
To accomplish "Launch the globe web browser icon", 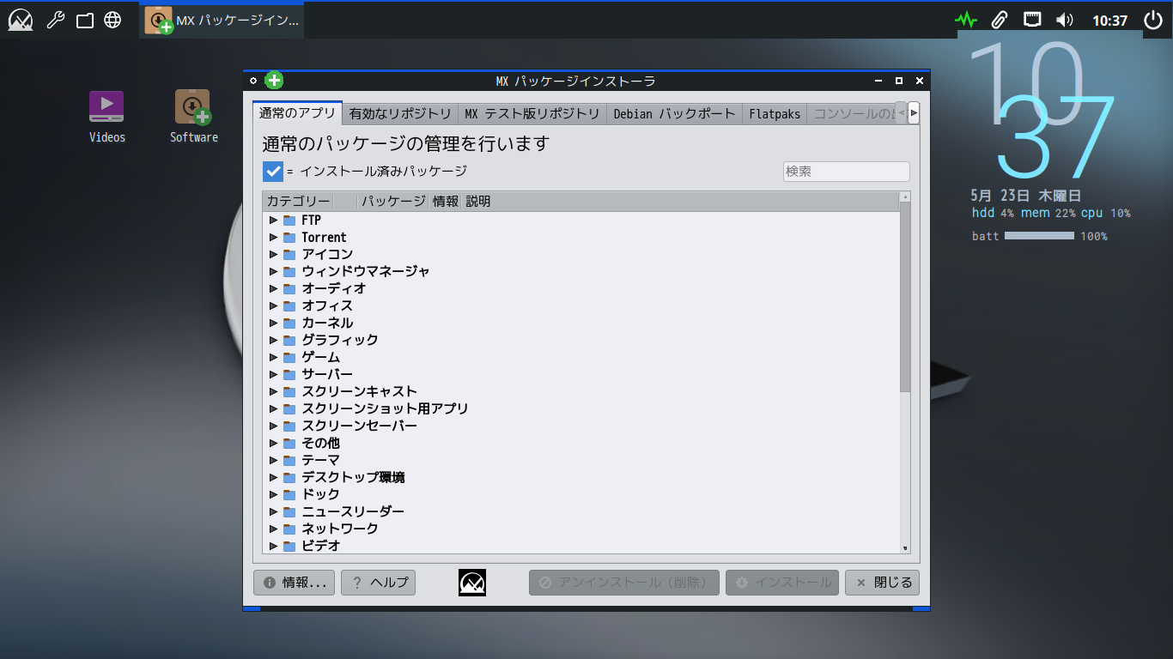I will tap(112, 20).
